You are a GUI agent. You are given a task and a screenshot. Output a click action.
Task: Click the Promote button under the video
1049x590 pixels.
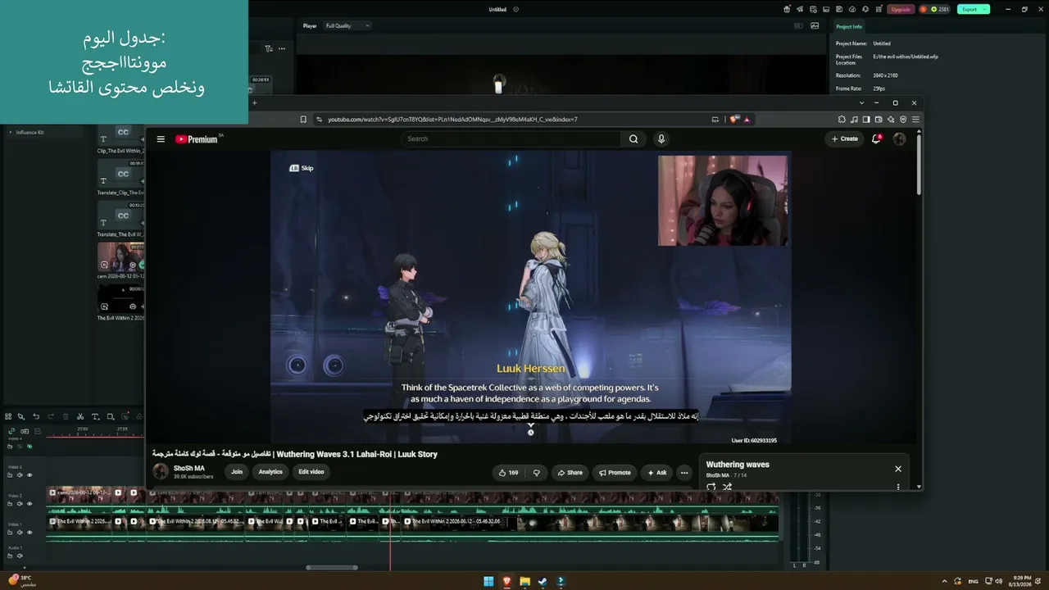point(615,473)
